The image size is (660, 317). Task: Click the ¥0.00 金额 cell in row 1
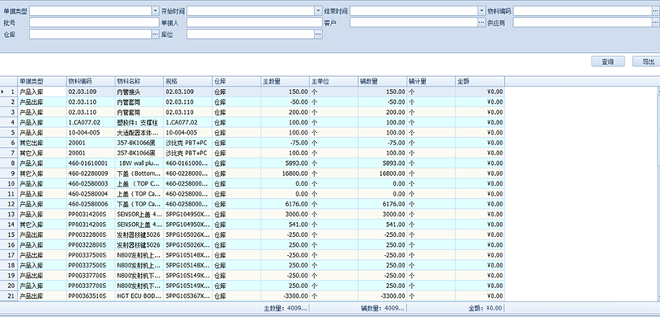click(x=480, y=92)
